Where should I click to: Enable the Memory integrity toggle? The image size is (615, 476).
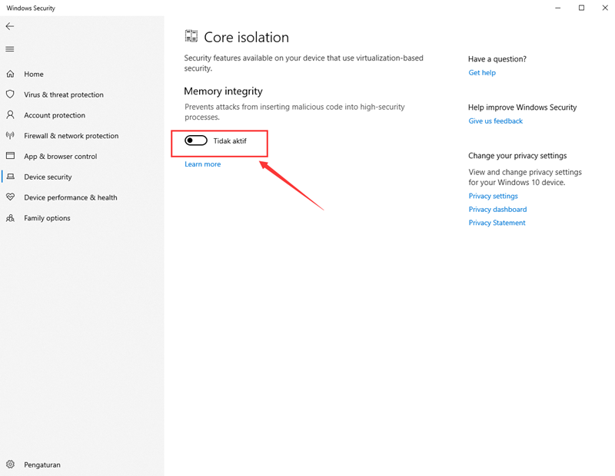[x=196, y=140]
